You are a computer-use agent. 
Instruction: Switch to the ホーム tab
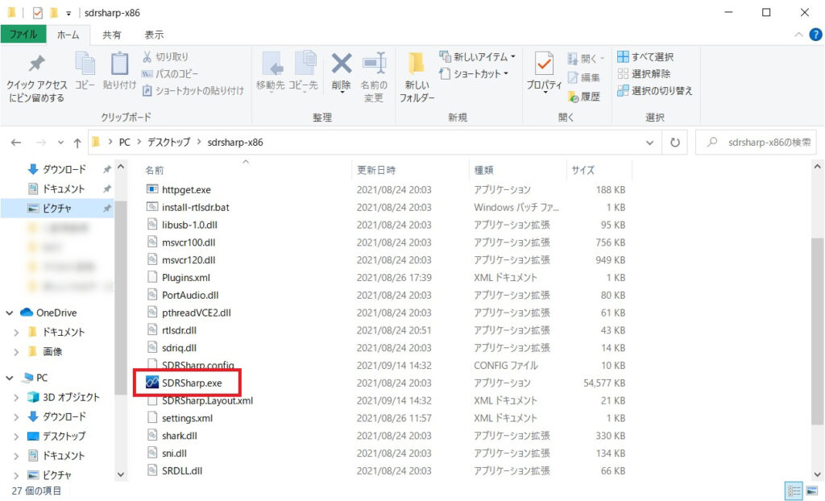(68, 35)
